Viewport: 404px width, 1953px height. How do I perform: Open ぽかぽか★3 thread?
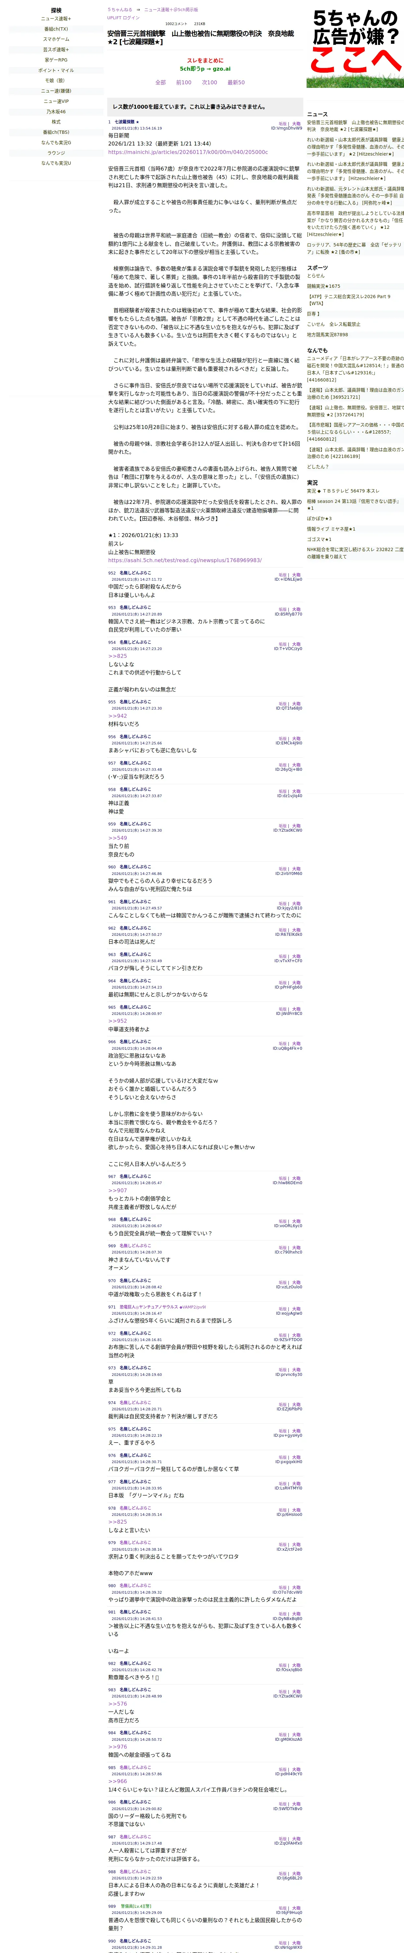pos(319,519)
